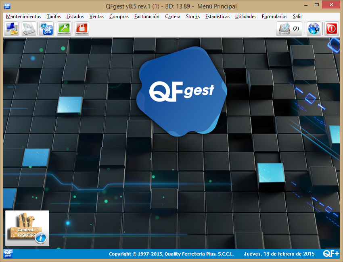Choose Salir in the menu bar

pos(297,17)
